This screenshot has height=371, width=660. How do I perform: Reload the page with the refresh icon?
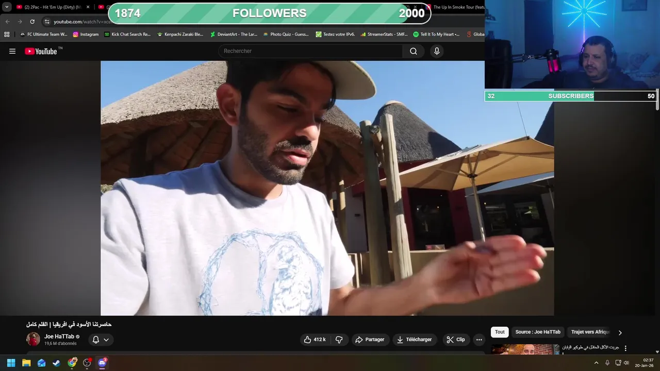[x=32, y=22]
